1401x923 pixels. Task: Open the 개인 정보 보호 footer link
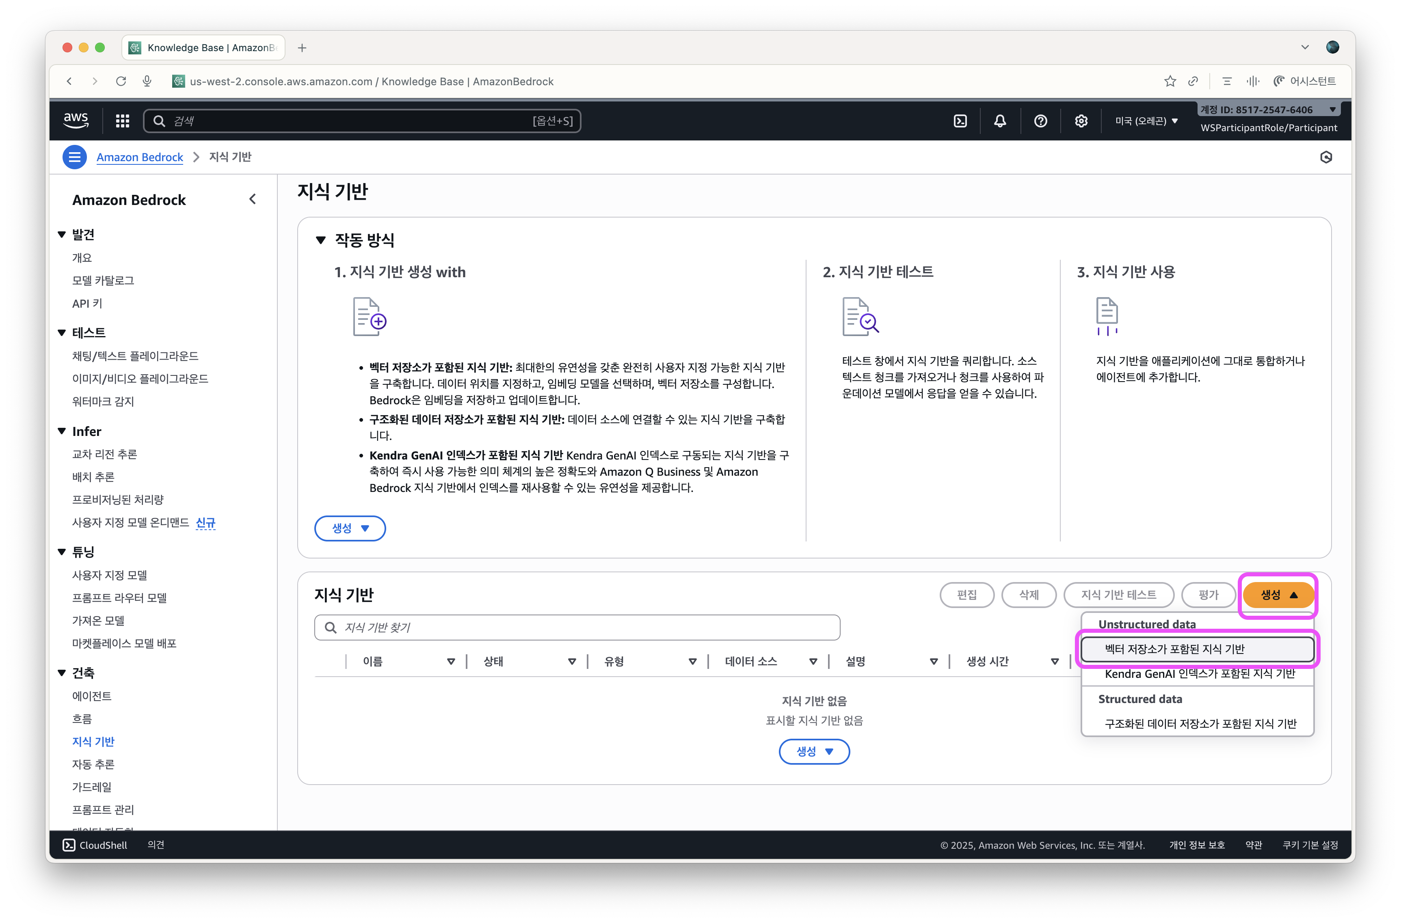[x=1197, y=845]
